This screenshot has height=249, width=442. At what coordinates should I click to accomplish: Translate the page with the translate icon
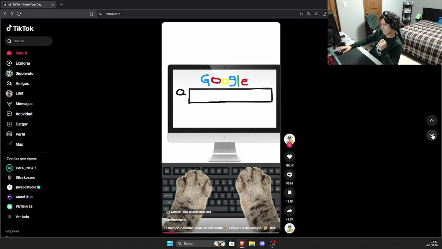309,14
